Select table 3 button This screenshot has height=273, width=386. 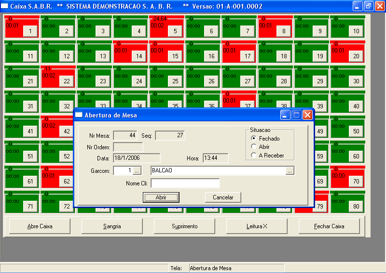(x=103, y=31)
